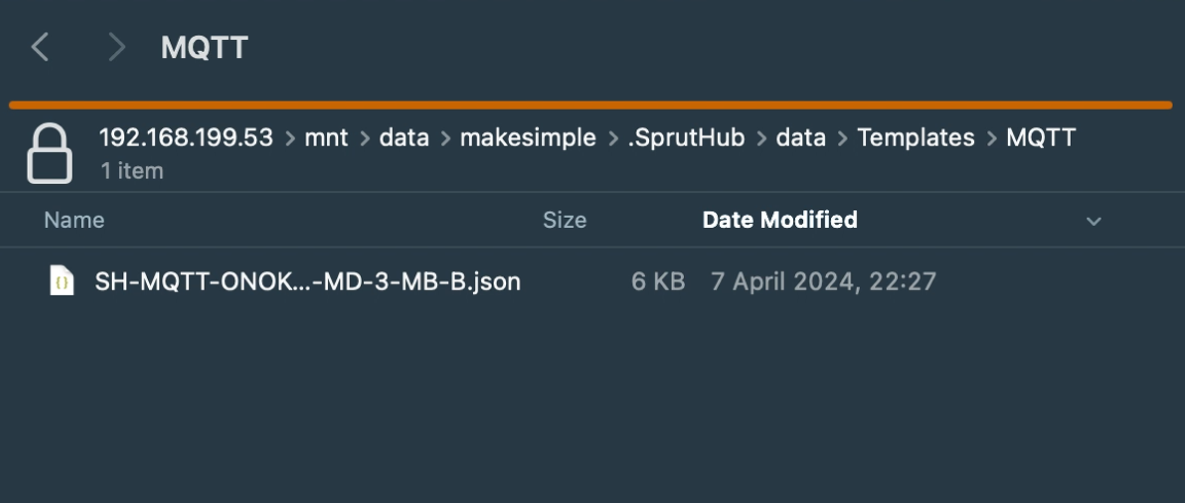Sort by Date Modified header
The width and height of the screenshot is (1185, 503).
(x=779, y=220)
